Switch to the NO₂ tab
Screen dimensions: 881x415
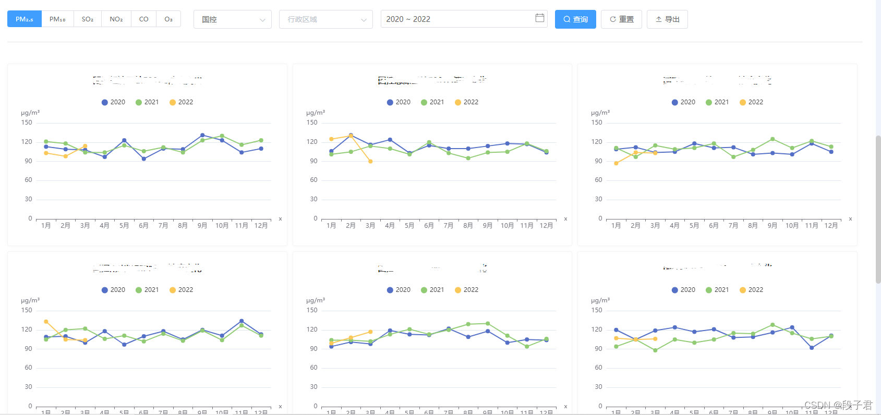click(116, 19)
